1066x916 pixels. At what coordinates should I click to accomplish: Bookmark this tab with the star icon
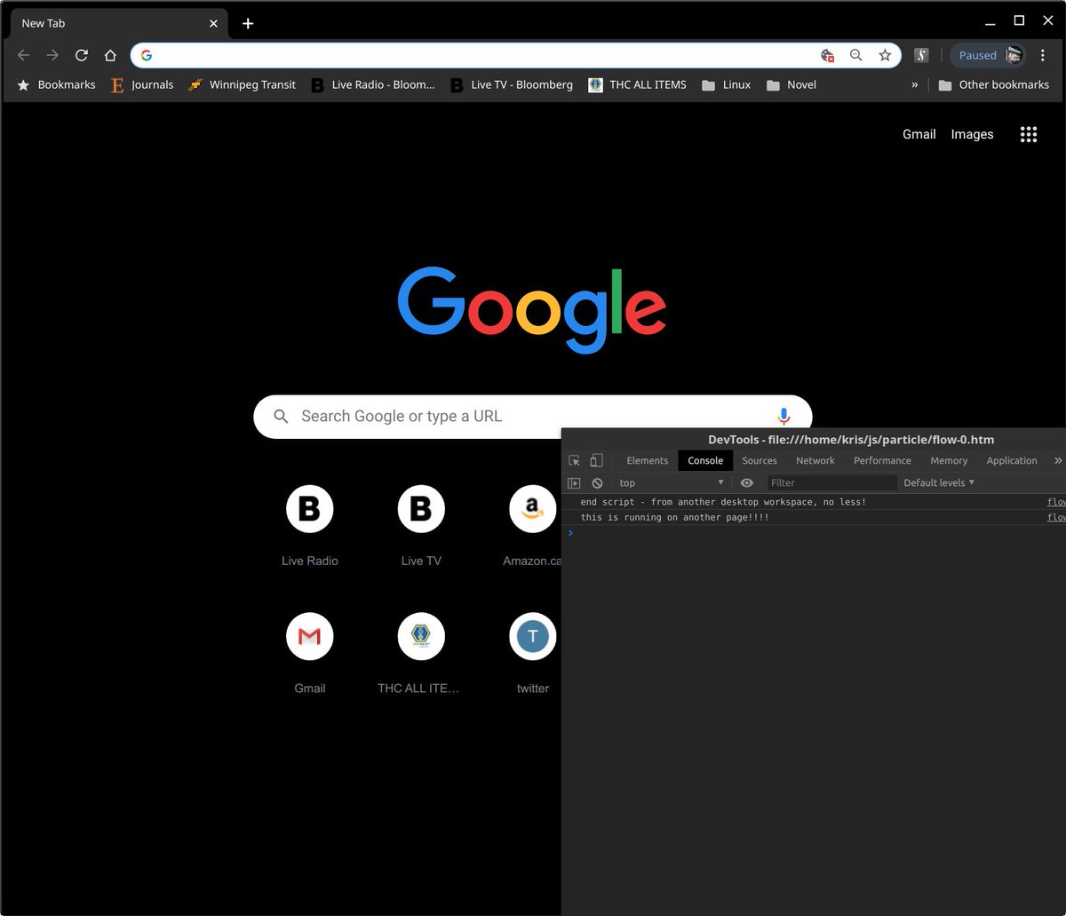click(885, 55)
